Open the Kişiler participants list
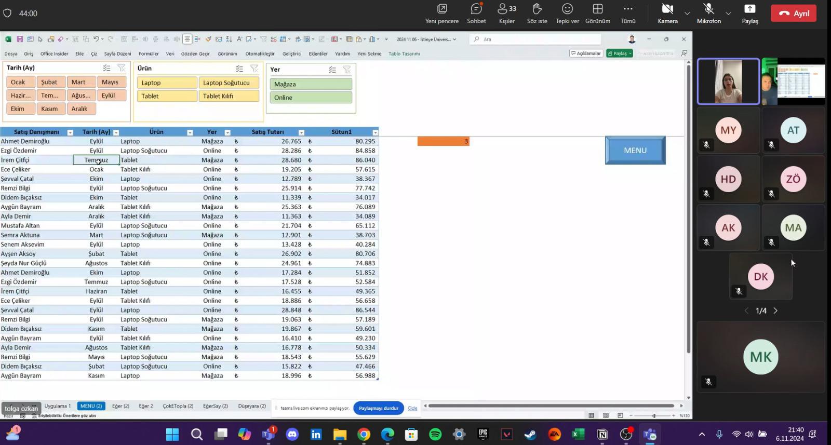Viewport: 831px width, 445px height. pos(506,14)
